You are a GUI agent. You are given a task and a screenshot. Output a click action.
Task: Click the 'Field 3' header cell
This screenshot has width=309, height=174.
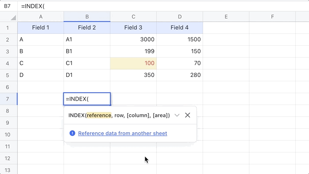click(133, 28)
